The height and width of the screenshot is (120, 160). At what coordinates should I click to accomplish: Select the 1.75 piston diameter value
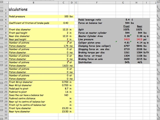64,46
